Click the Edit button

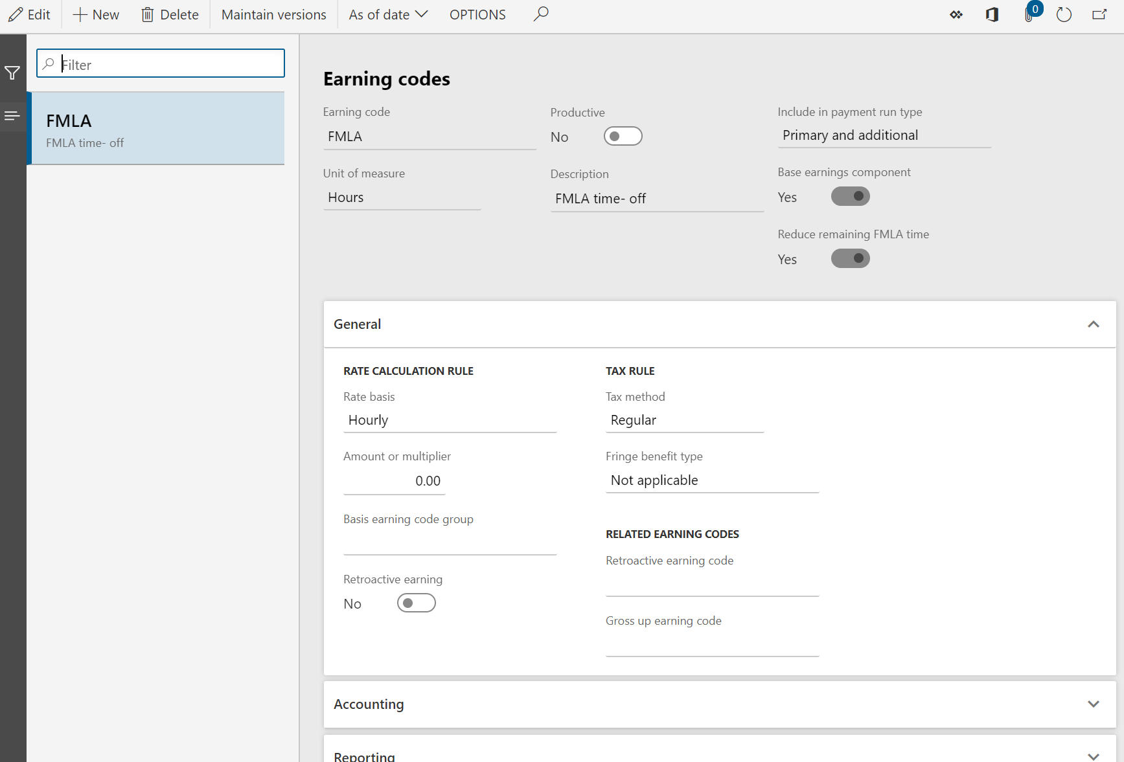30,14
